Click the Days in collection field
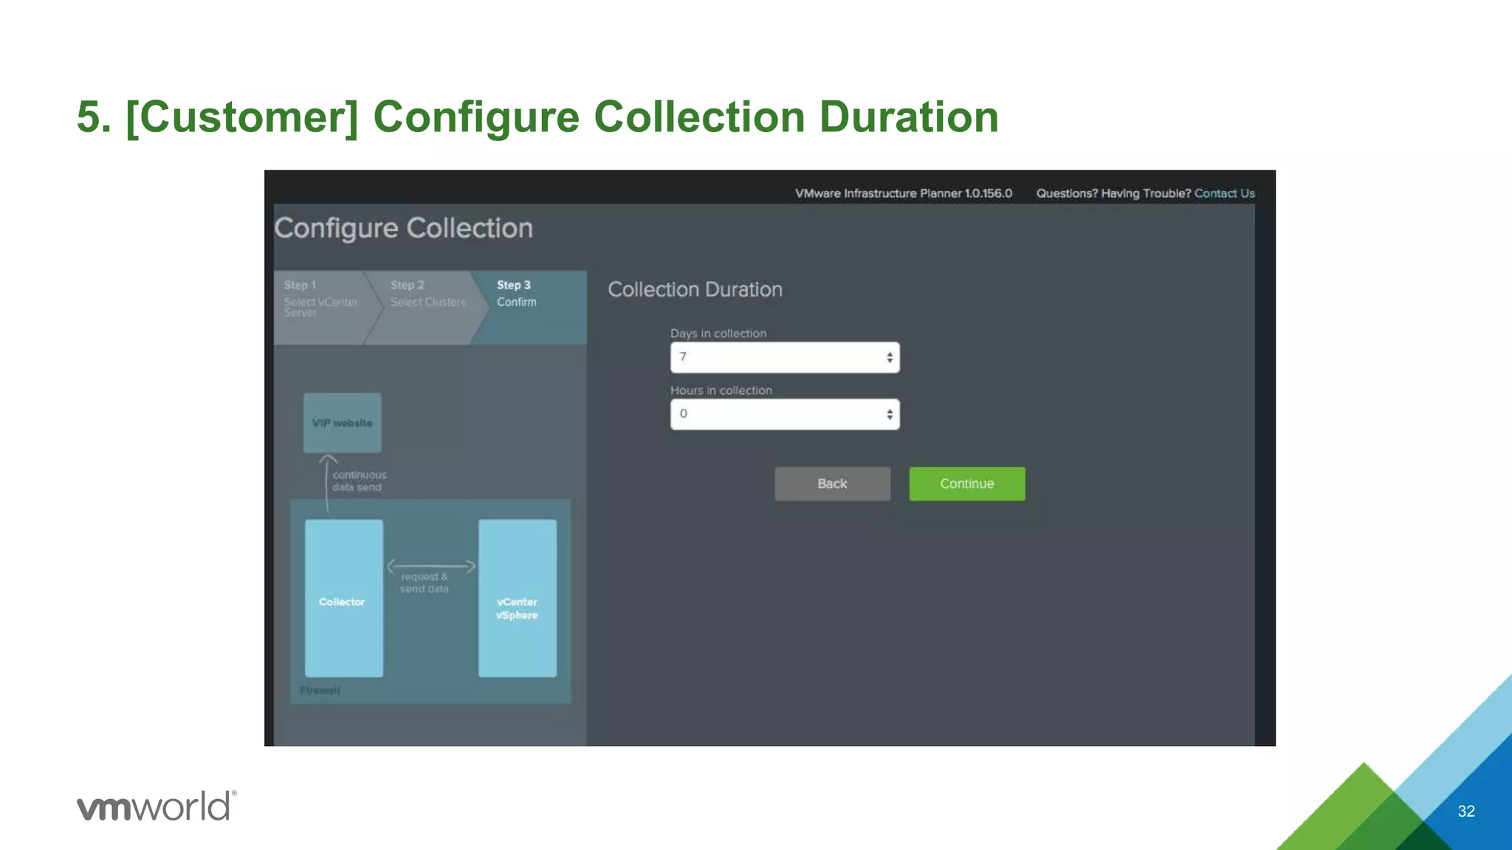Screen dimensions: 1512x850 tap(785, 357)
